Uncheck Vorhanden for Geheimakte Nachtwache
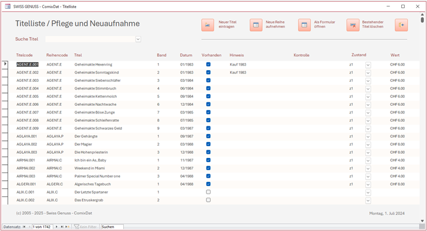The image size is (427, 231). click(x=208, y=104)
